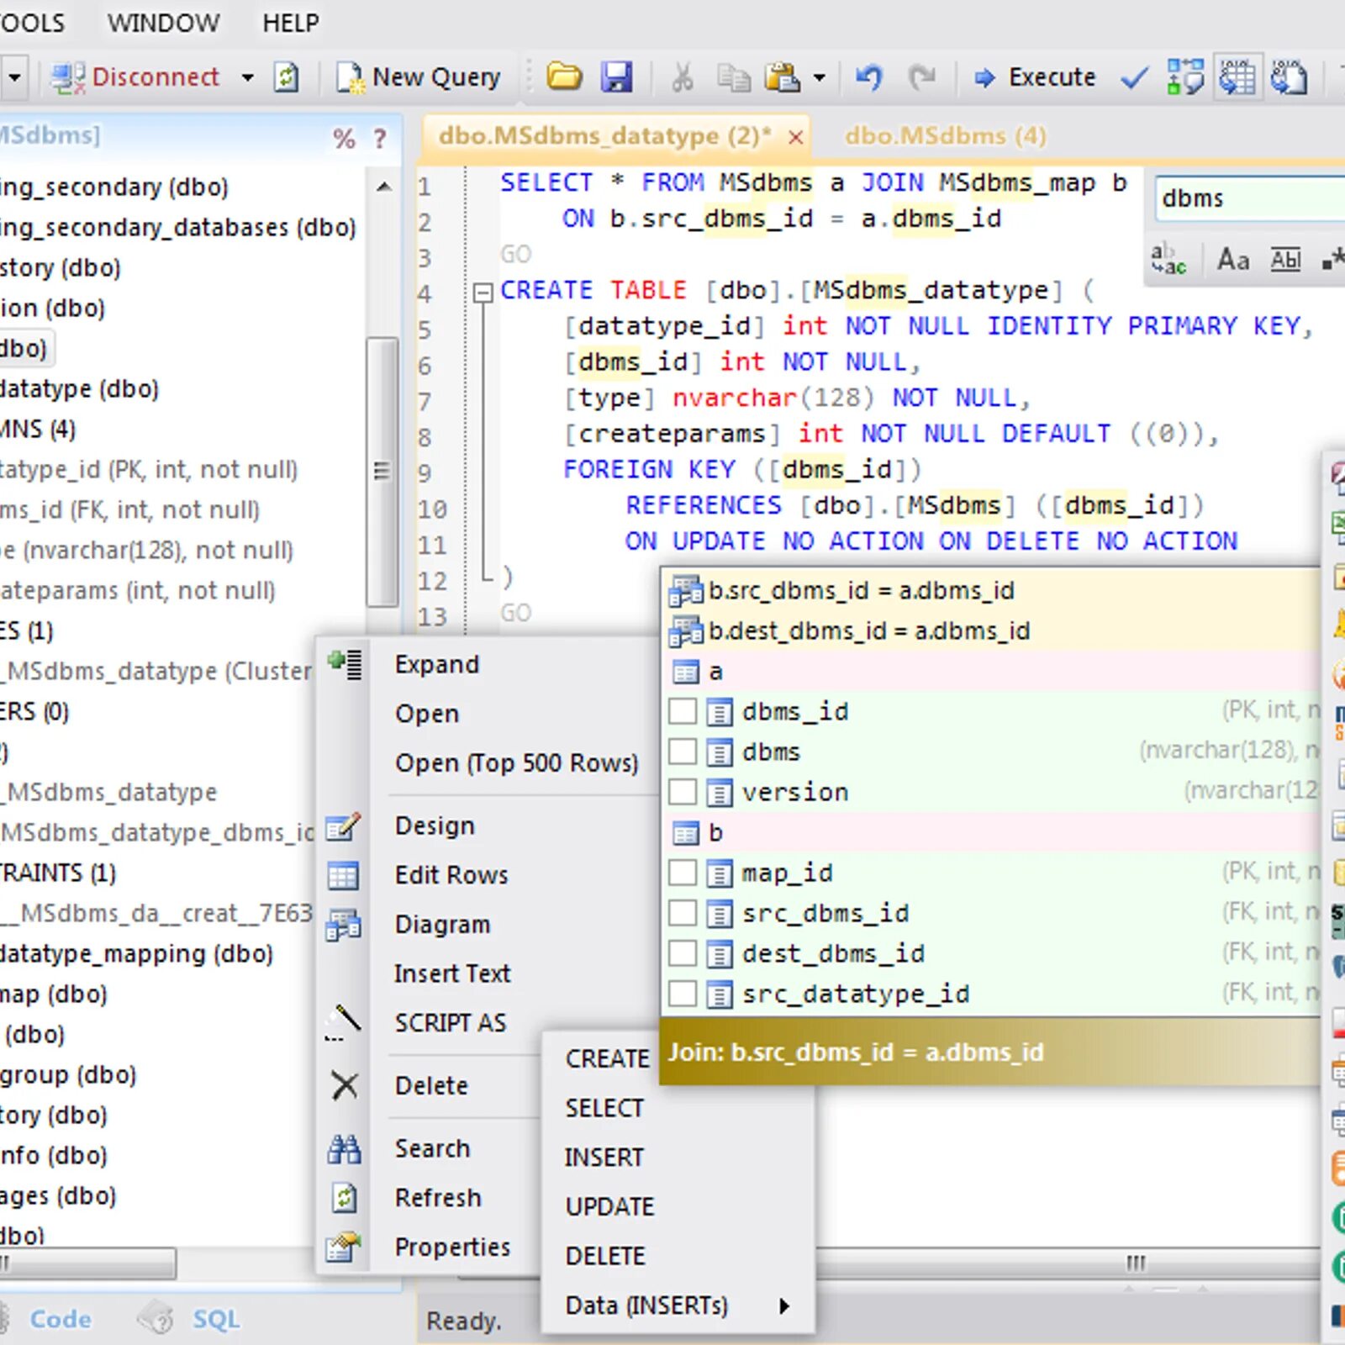
Task: Enable Match case in the search bar
Action: tap(1233, 259)
